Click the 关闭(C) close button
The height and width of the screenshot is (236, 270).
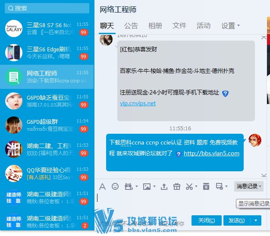207,220
